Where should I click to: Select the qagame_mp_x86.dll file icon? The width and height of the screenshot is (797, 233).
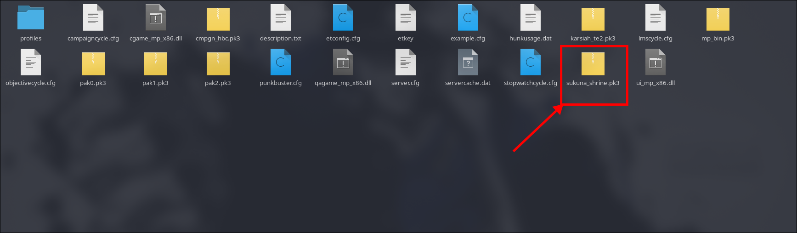click(x=343, y=63)
